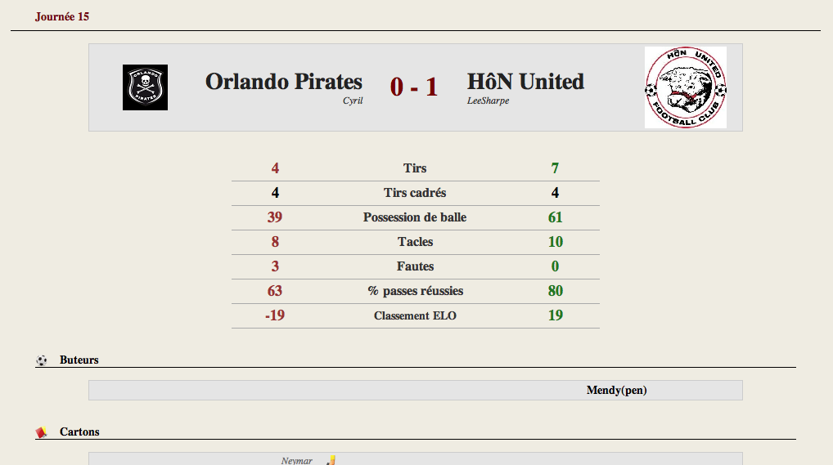833x465 pixels.
Task: Click the manager name Cyril
Action: [x=353, y=101]
